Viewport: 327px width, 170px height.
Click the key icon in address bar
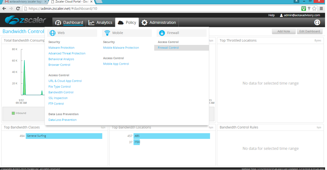coord(309,8)
